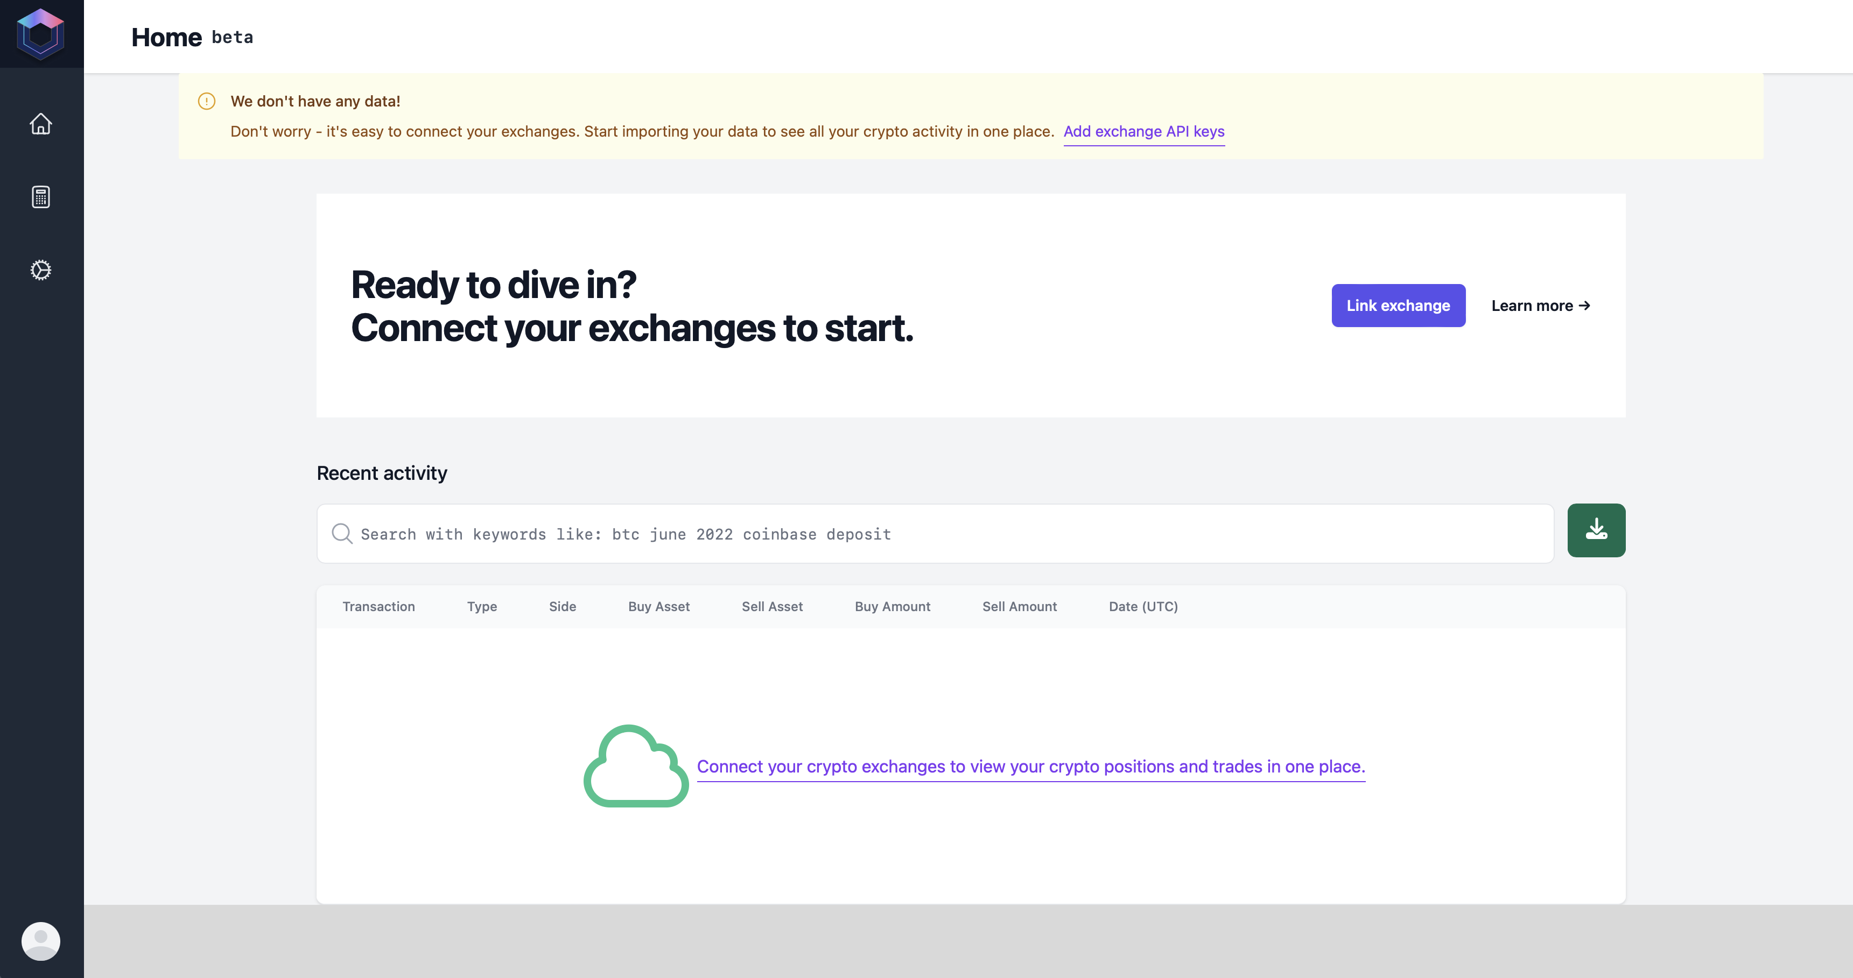Open the user profile avatar
Viewport: 1853px width, 978px height.
click(x=41, y=941)
